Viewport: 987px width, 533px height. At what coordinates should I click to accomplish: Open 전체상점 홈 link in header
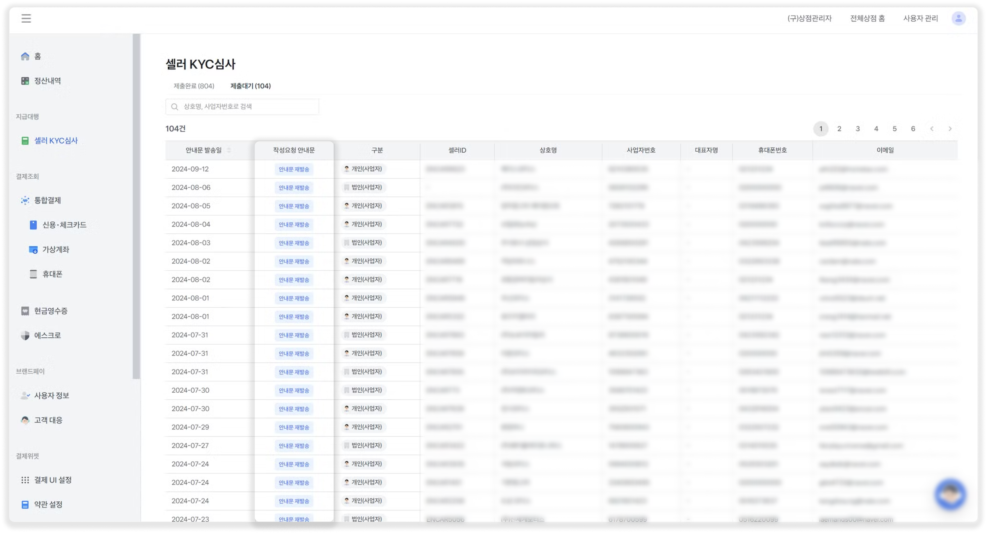click(867, 19)
